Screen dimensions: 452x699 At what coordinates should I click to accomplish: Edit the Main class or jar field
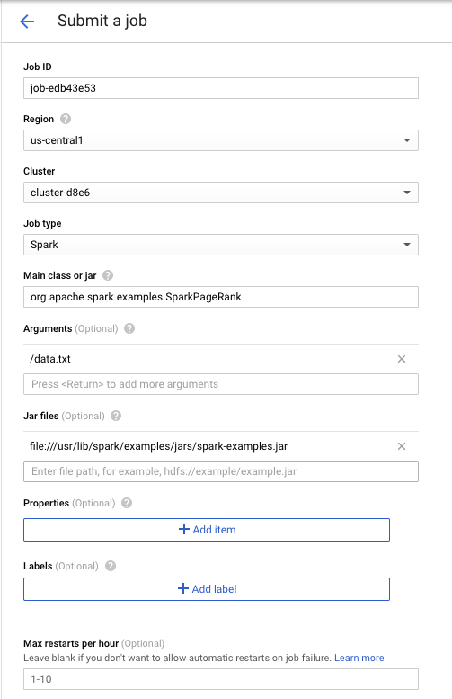tap(221, 297)
